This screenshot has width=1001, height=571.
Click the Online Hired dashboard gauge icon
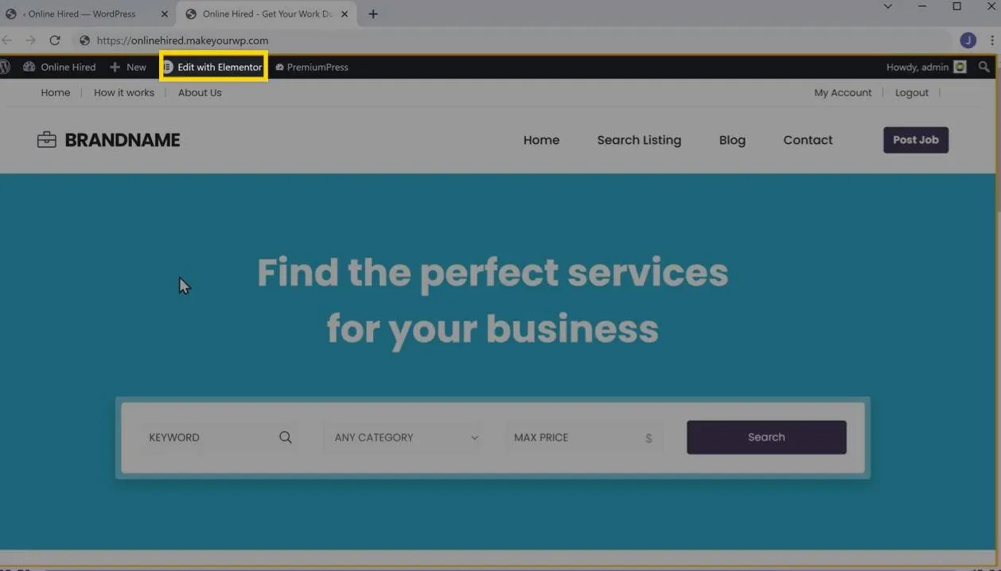29,67
